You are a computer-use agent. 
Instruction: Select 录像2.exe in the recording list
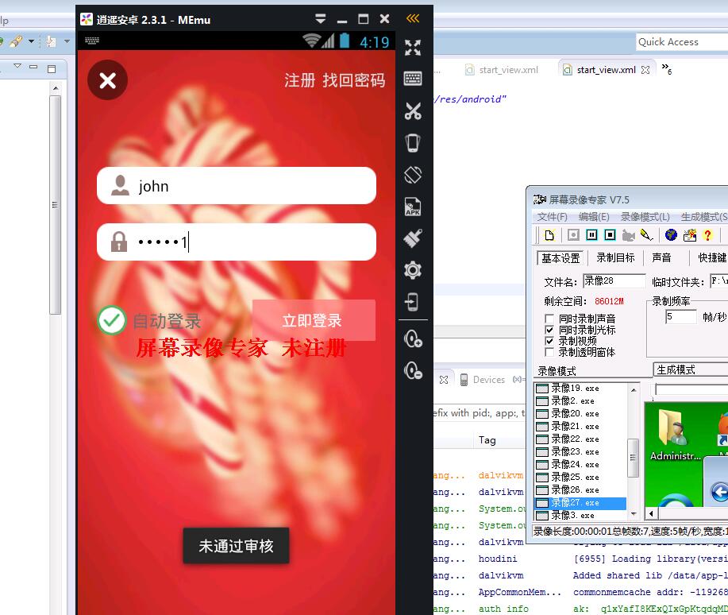pos(572,400)
